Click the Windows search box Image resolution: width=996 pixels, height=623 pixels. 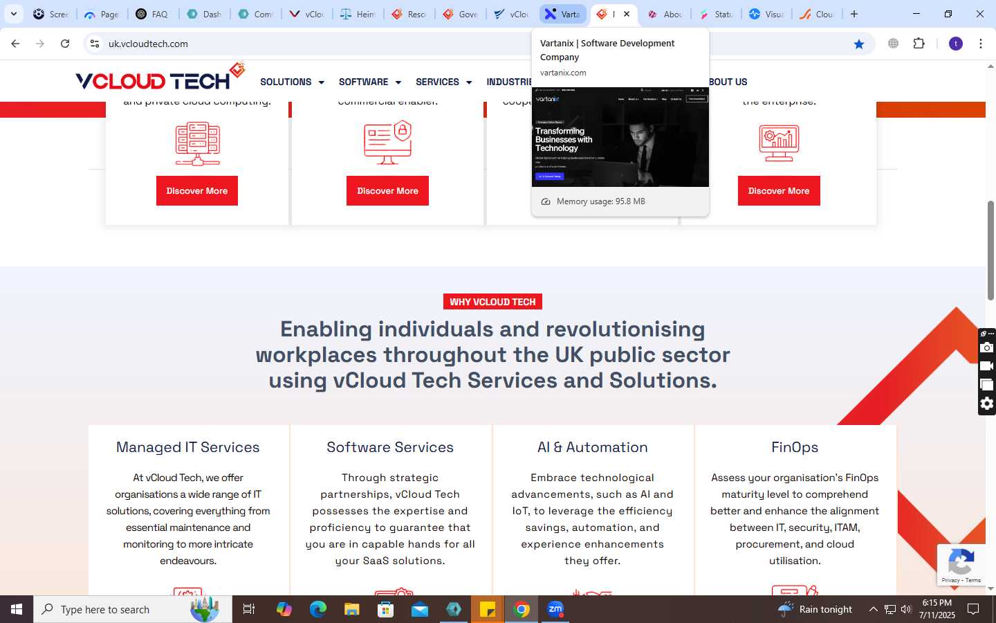pos(133,609)
